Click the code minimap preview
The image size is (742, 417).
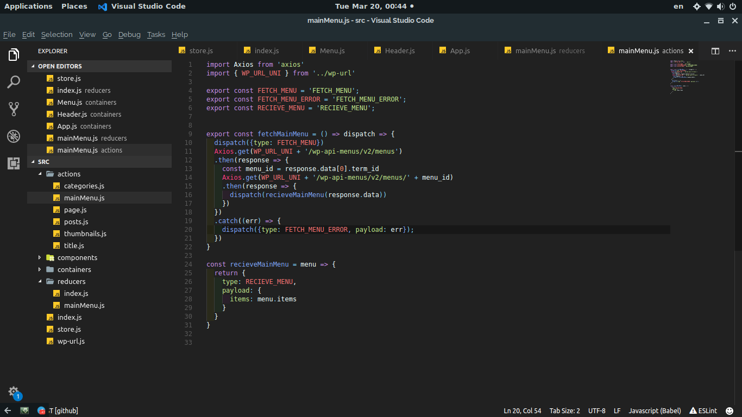click(x=687, y=77)
